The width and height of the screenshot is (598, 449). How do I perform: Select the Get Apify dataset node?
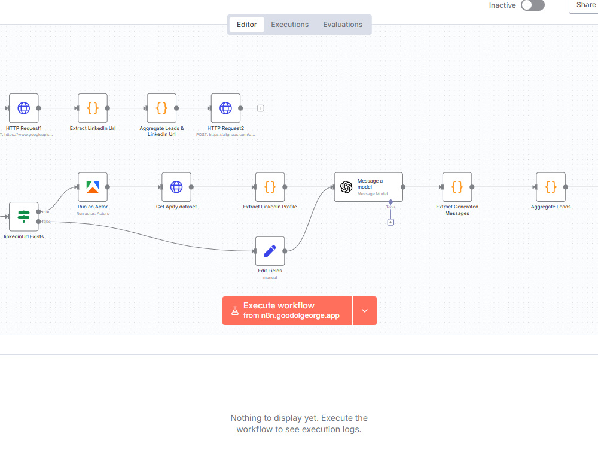(176, 187)
